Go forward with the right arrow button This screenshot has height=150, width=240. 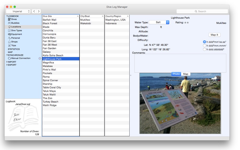click(39, 11)
